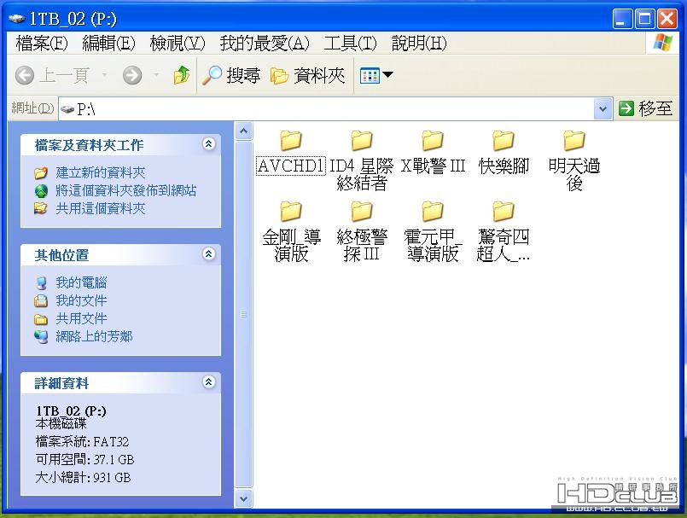Go to 我的電腦 link
The image size is (687, 518).
[81, 282]
